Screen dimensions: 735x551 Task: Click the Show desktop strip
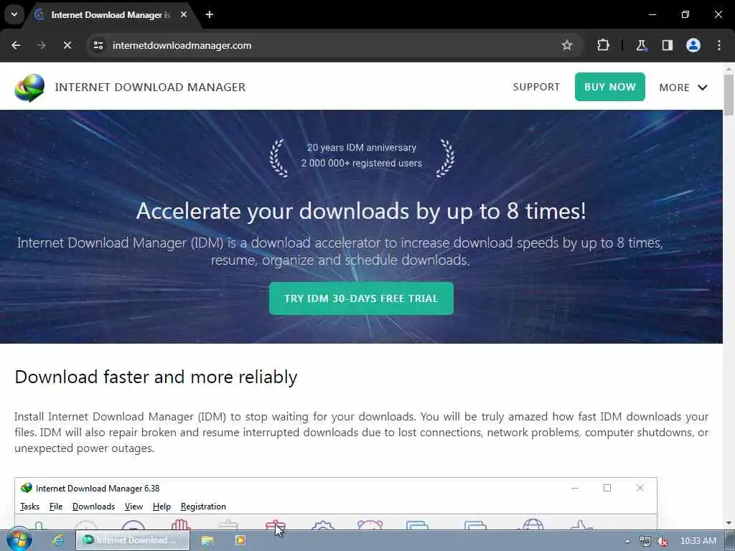coord(730,540)
